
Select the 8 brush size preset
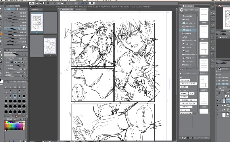pos(6,96)
